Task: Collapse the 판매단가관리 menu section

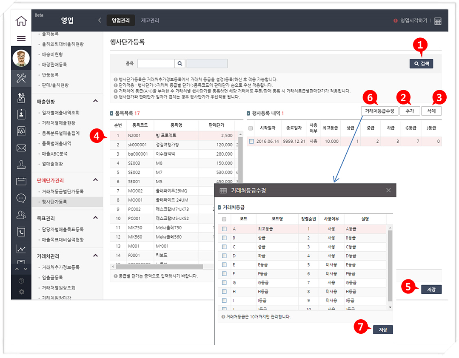Action: [x=95, y=180]
